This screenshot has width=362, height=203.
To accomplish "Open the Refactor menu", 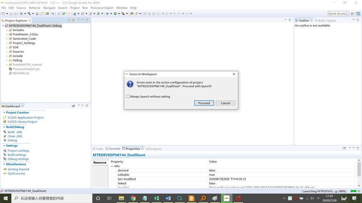I will coord(35,8).
